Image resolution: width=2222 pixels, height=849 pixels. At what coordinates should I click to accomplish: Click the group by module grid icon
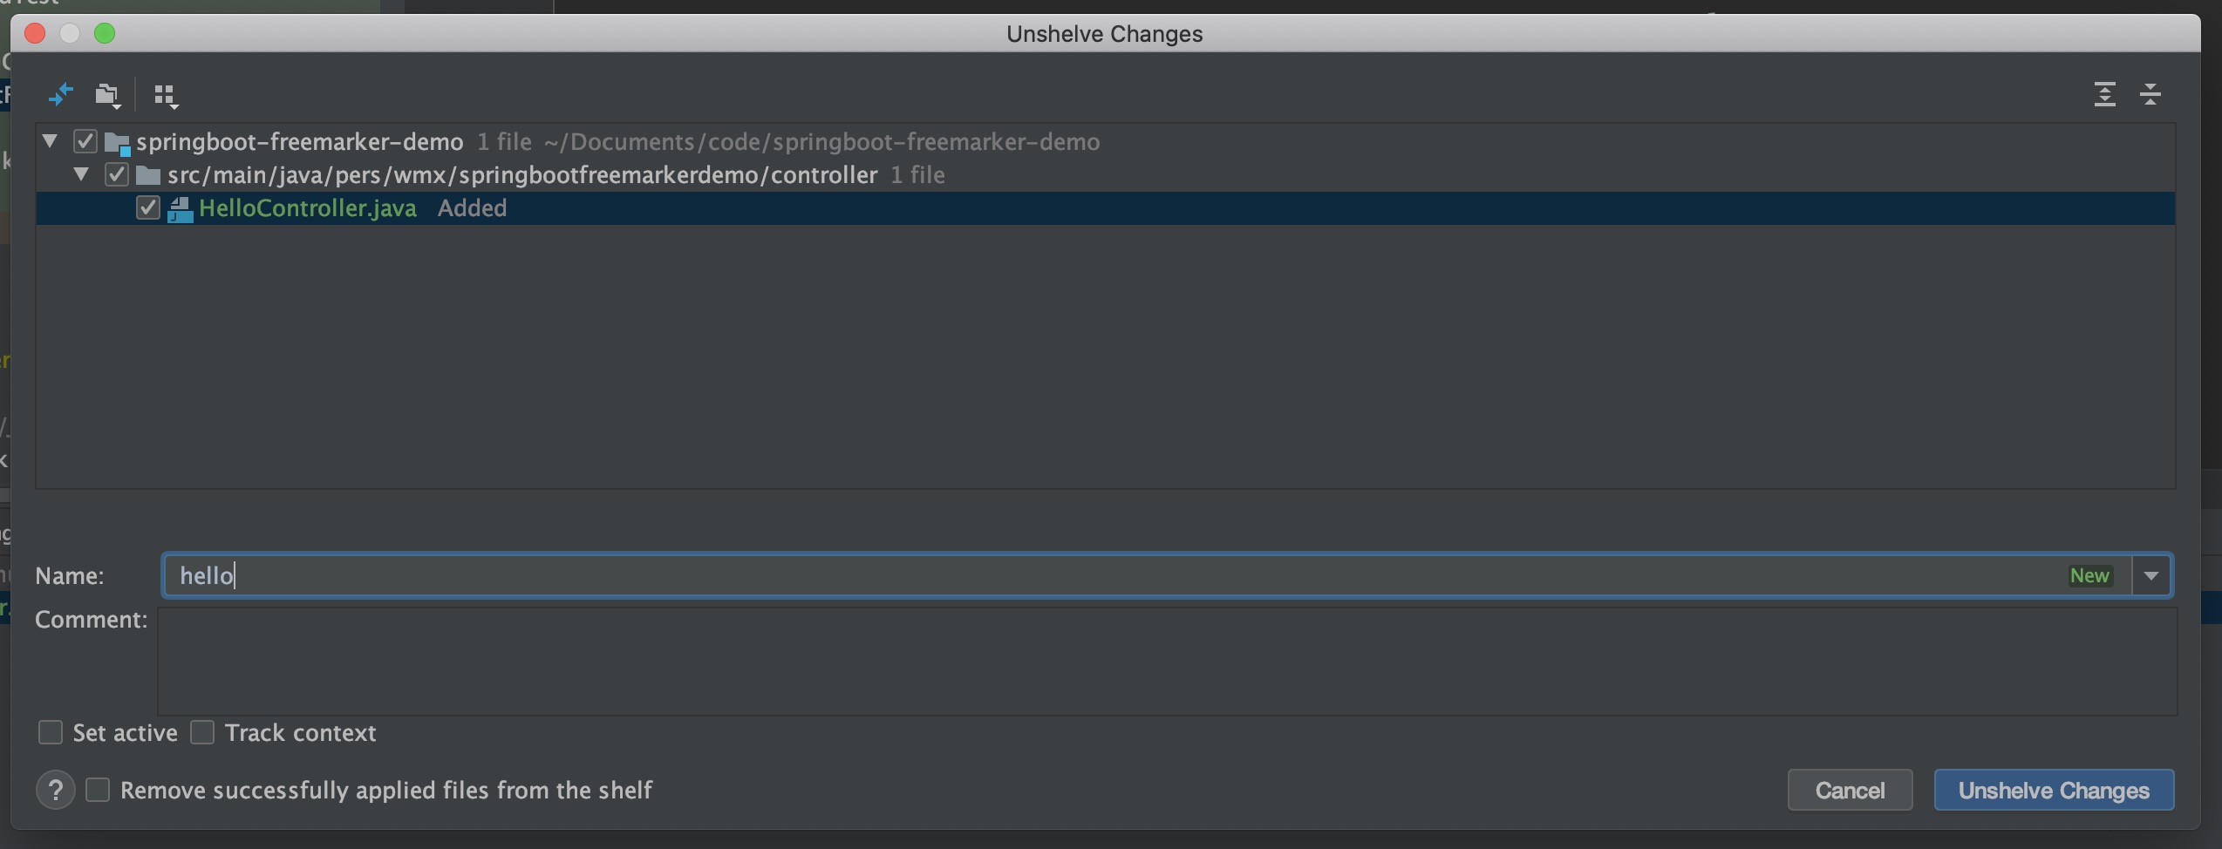pyautogui.click(x=165, y=94)
